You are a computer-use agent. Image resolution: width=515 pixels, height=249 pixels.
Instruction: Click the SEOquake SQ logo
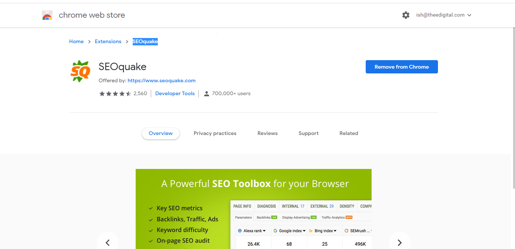[80, 71]
